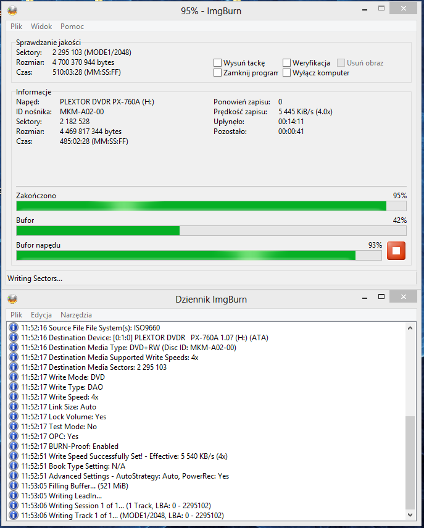Click the Bufor progress bar
Image resolution: width=424 pixels, height=528 pixels.
point(211,231)
